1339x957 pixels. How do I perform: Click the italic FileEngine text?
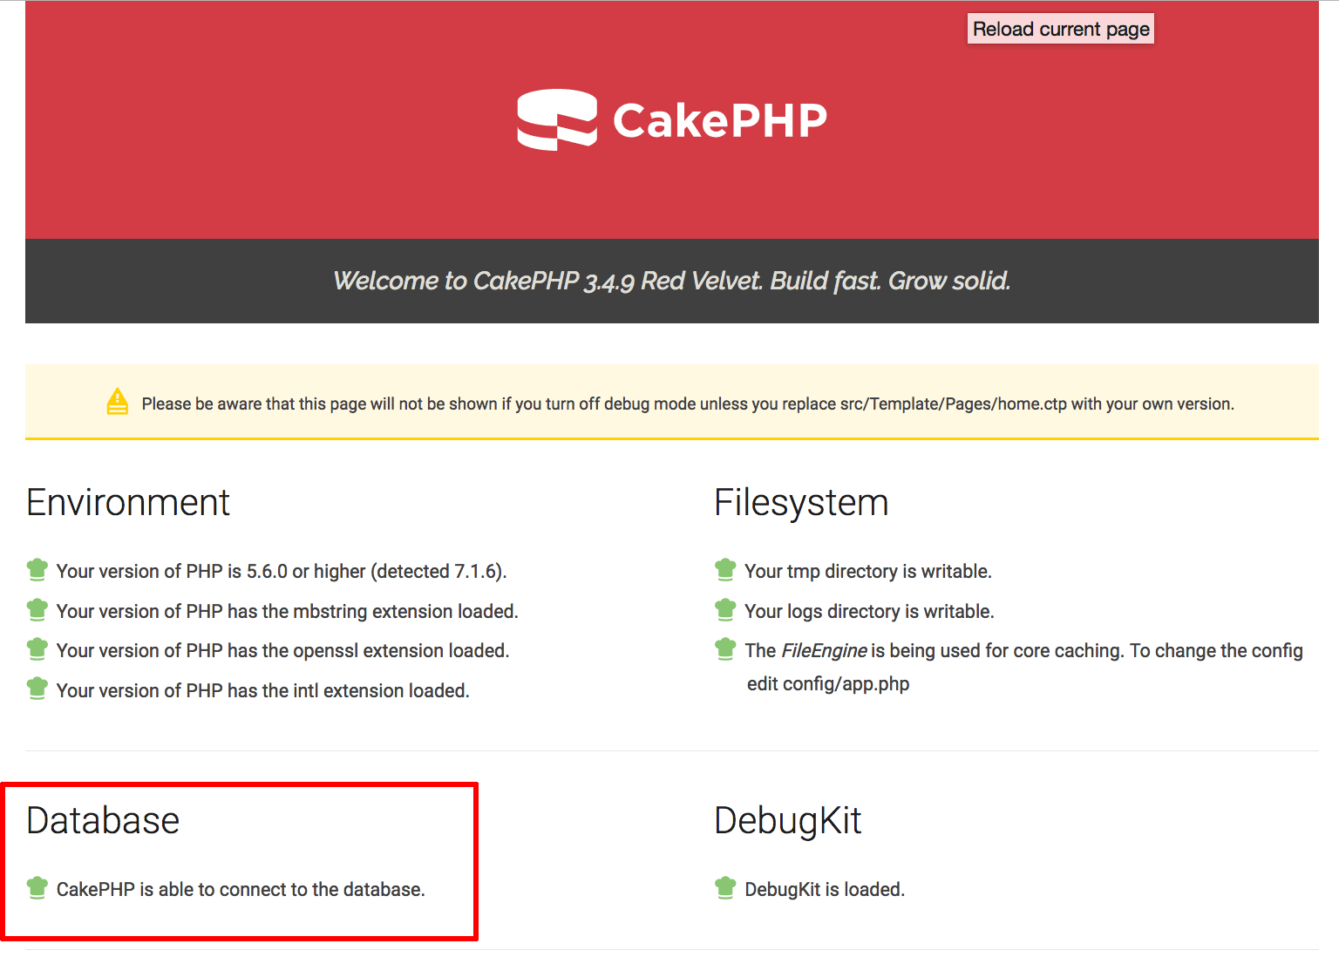click(x=823, y=651)
